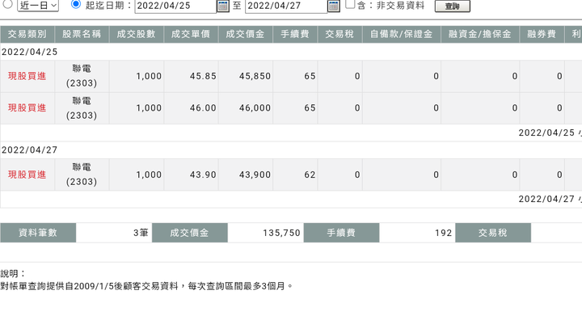The width and height of the screenshot is (582, 320).
Task: Click the 說明： heading
Action: (13, 274)
